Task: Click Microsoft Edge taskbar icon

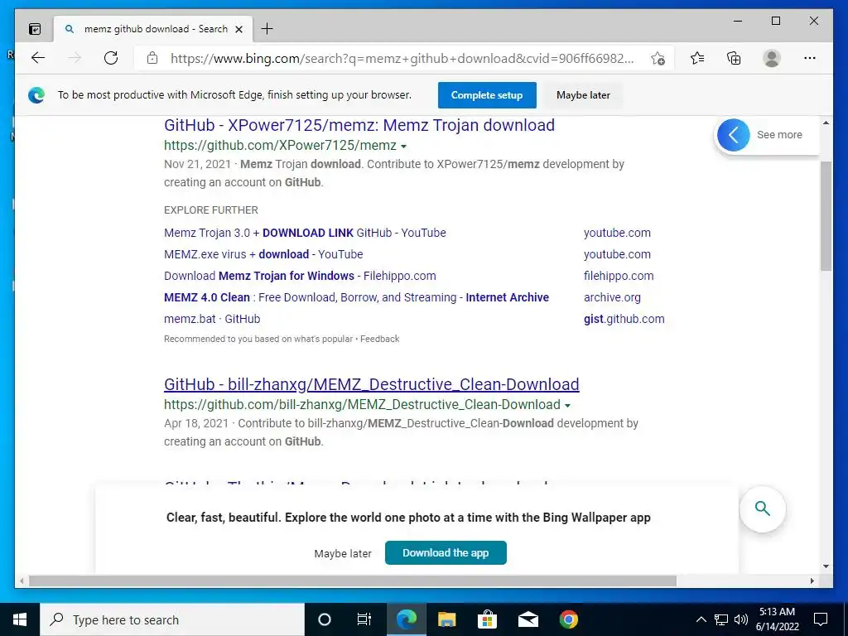Action: click(x=406, y=619)
